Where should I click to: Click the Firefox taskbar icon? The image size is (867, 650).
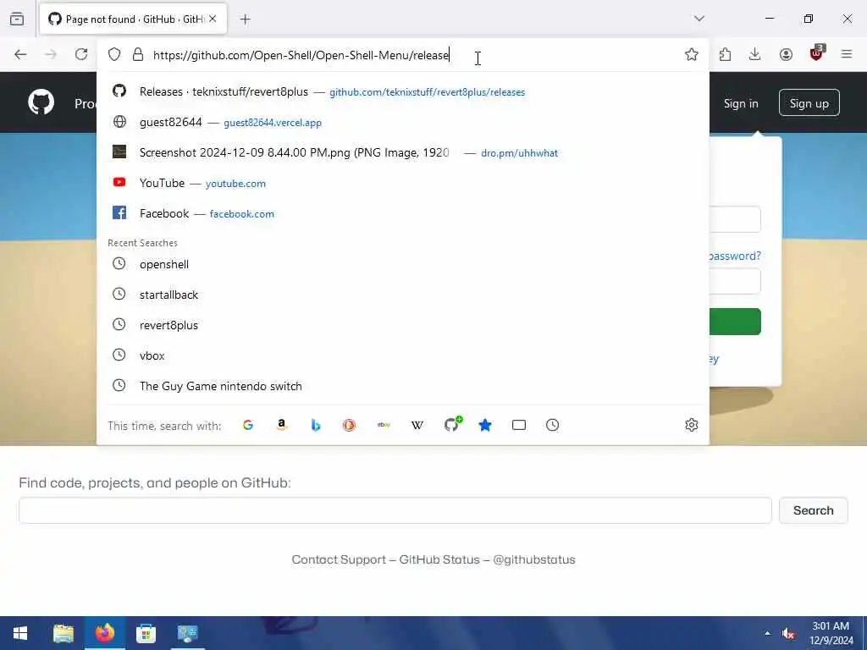(x=104, y=633)
